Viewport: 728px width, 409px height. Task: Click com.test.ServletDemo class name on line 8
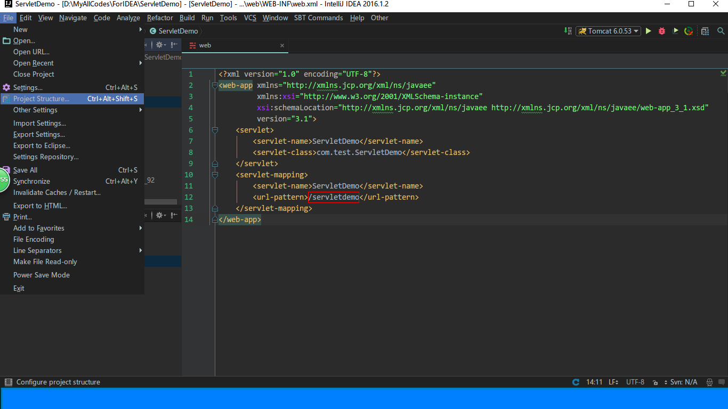359,152
